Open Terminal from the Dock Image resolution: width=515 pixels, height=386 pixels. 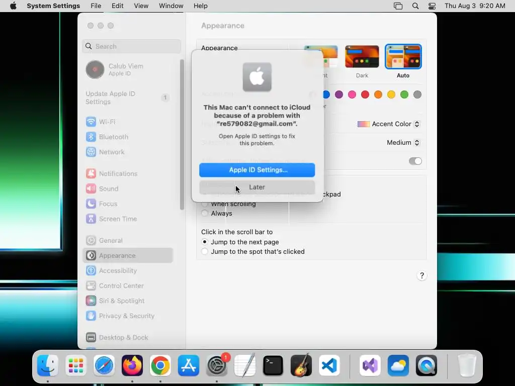point(273,365)
